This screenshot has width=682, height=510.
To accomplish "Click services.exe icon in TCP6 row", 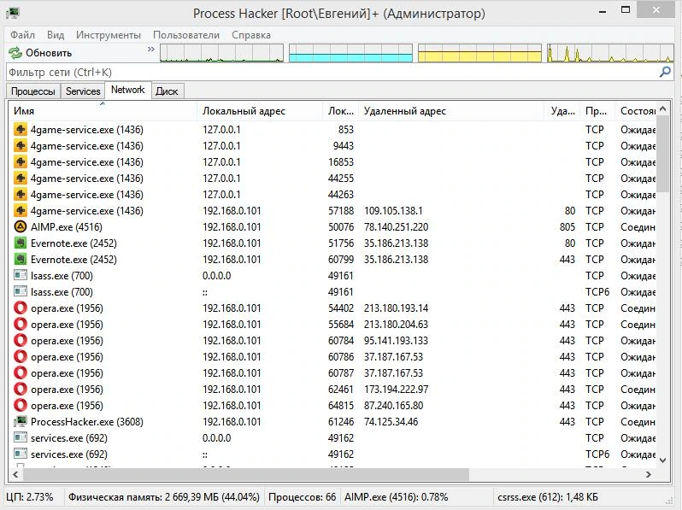I will [21, 454].
